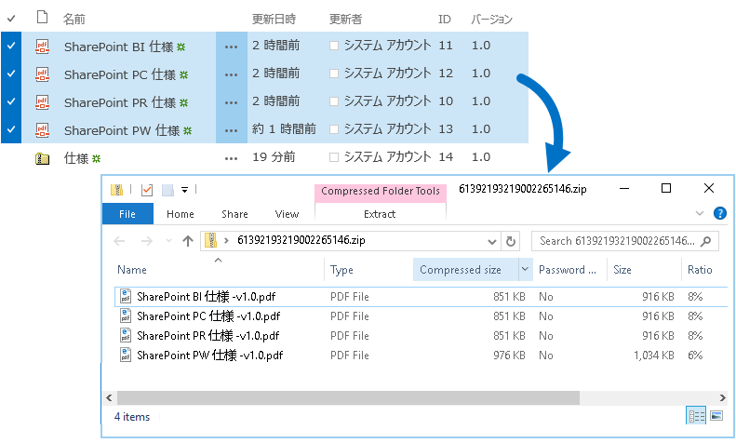Open ellipsis menu for SharePoint PR 仕様
Screen dimensions: 736x443
coord(231,102)
